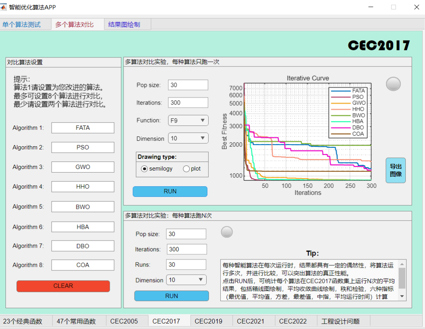The height and width of the screenshot is (329, 425).
Task: Select the plot drawing type
Action: pyautogui.click(x=185, y=169)
